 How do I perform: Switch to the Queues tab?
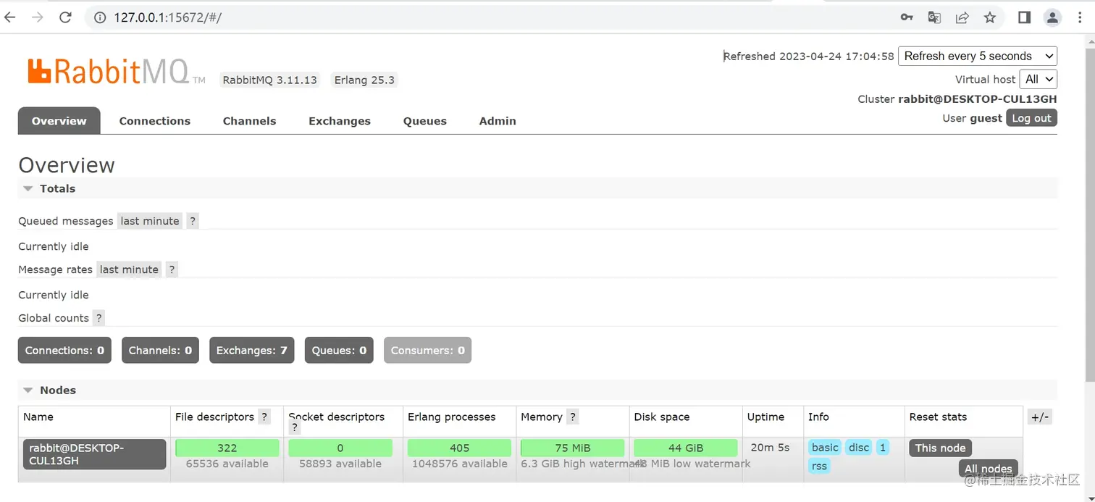[425, 121]
